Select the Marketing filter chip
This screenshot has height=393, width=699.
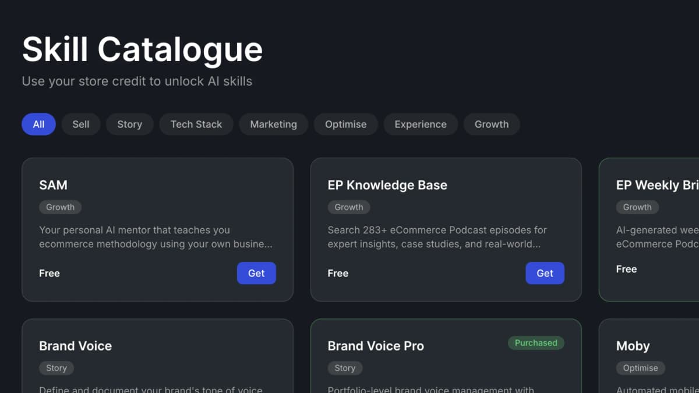(x=273, y=124)
